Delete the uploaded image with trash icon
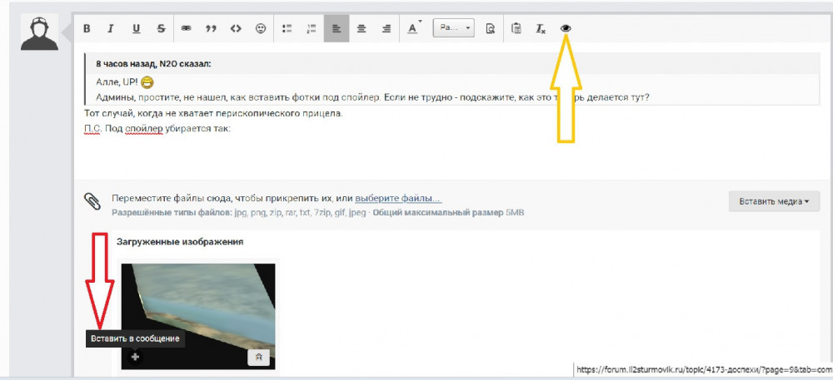Image resolution: width=833 pixels, height=380 pixels. (259, 358)
